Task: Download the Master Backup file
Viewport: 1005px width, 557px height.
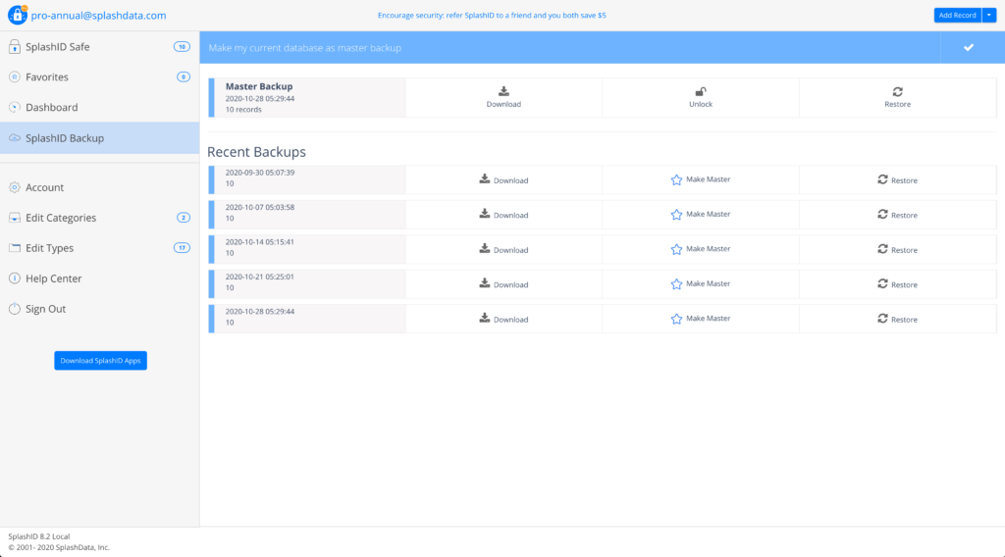Action: (503, 97)
